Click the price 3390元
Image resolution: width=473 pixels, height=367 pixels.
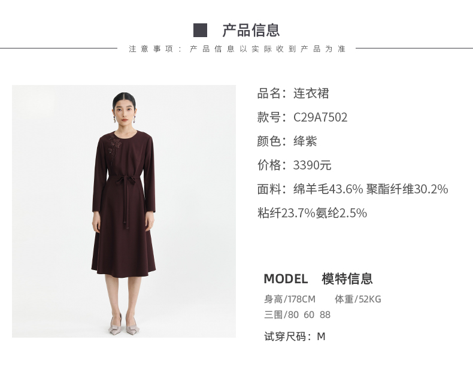coord(312,165)
